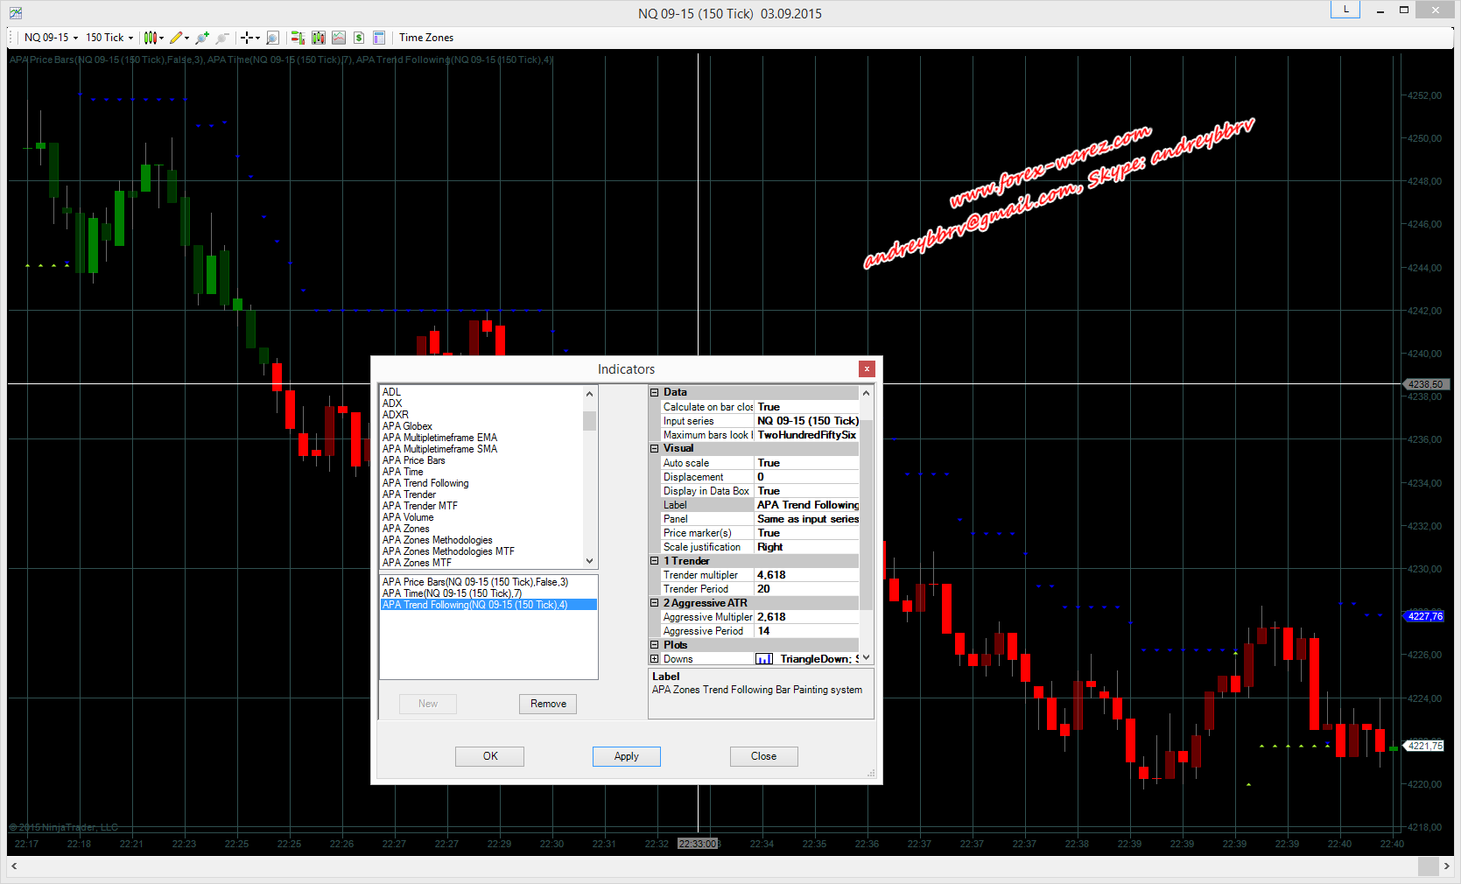Click the zoom in magnifier icon

[x=202, y=38]
